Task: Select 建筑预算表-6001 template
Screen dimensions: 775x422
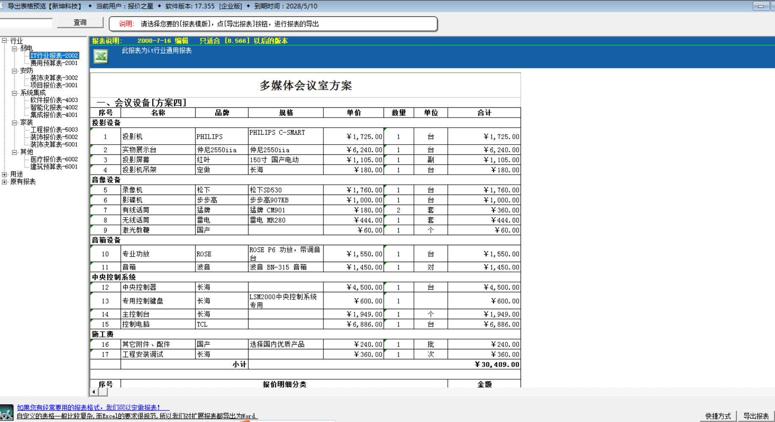Action: (54, 167)
